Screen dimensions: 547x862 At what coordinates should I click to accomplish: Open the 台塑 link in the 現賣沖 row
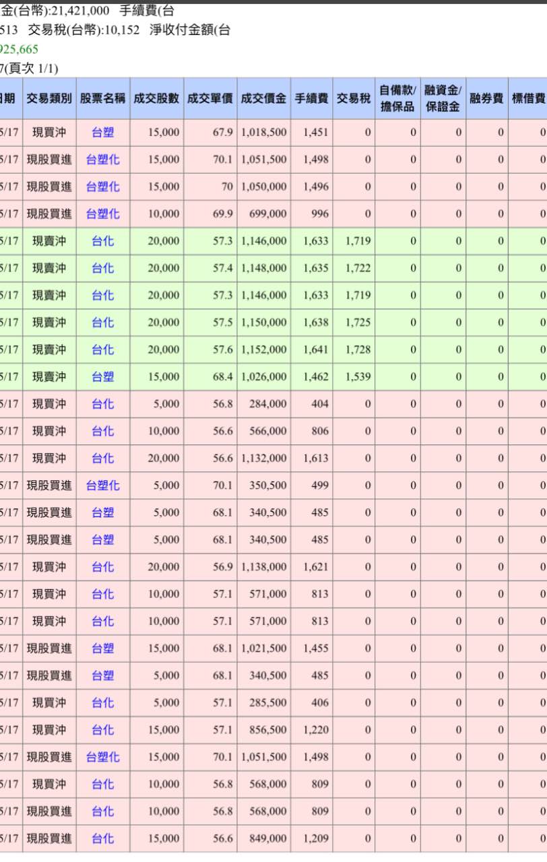coord(102,376)
